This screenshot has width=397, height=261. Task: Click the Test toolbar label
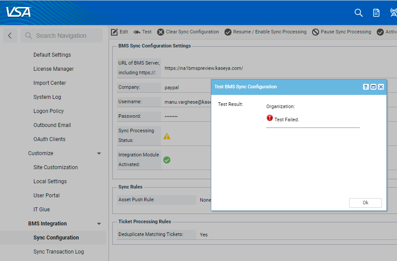pyautogui.click(x=147, y=32)
